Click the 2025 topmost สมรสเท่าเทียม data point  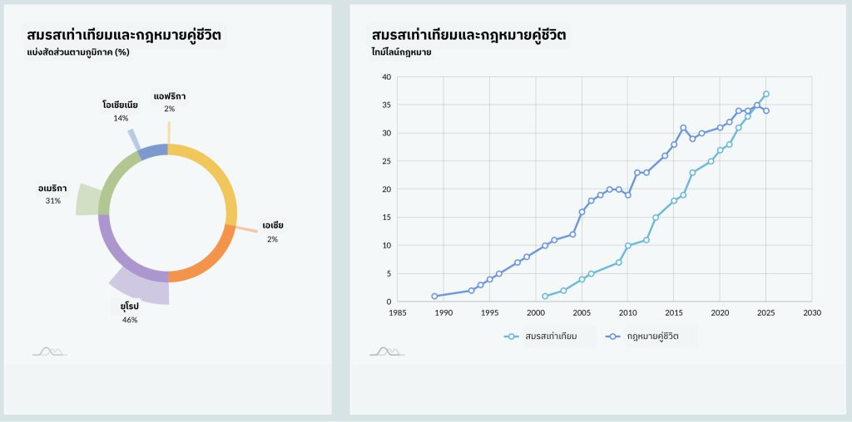tap(766, 94)
